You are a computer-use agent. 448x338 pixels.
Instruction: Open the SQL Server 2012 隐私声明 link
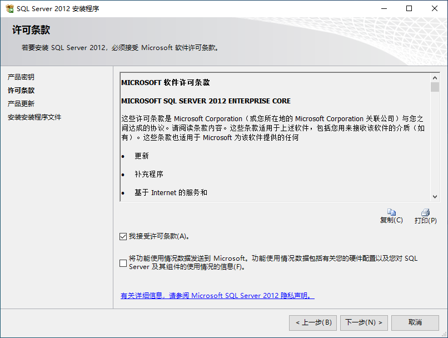pos(217,295)
